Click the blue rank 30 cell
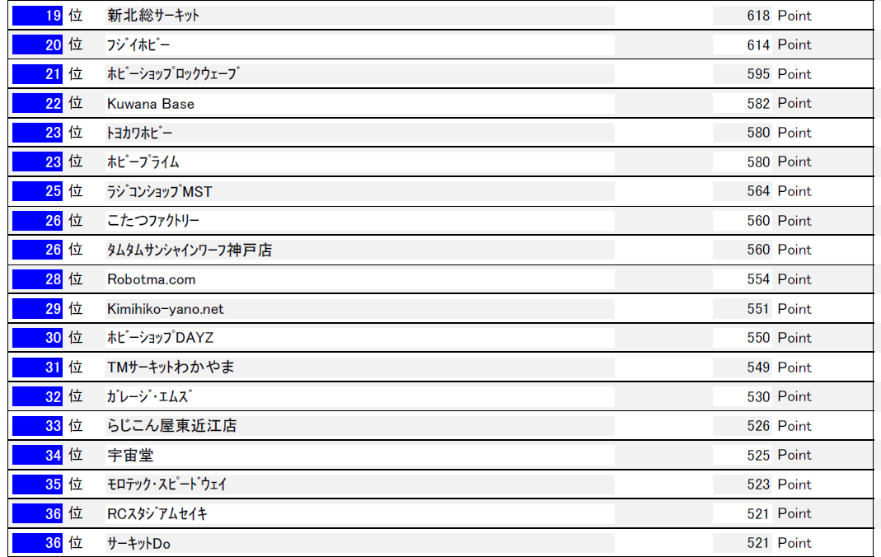881x557 pixels. tap(38, 338)
